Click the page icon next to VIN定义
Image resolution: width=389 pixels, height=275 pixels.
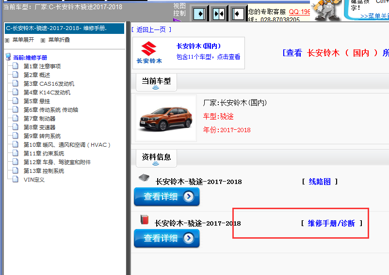[16, 179]
